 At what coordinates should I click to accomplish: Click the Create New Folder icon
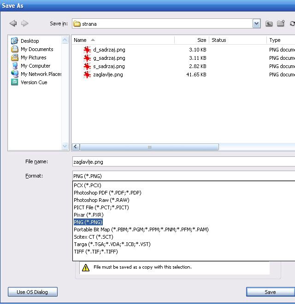(x=280, y=24)
